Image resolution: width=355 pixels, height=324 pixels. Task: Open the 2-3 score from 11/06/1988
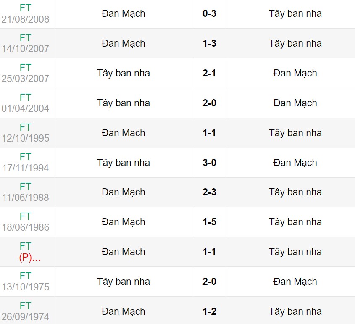click(x=209, y=192)
